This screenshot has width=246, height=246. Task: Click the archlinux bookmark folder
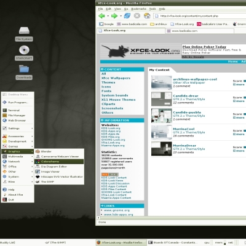(159, 24)
